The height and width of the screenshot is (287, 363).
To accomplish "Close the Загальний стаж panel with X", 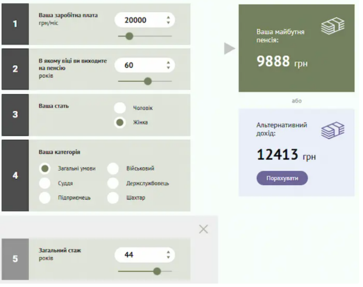I will (x=203, y=229).
